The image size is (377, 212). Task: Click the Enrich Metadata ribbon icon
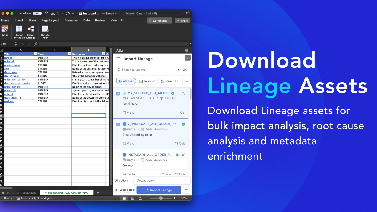point(19,32)
